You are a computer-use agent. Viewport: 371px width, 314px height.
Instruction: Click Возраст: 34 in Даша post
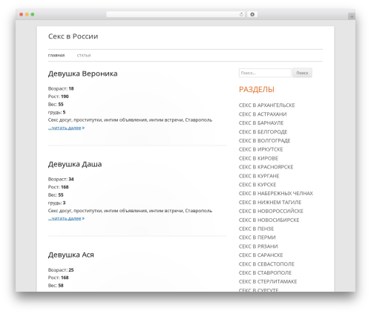click(61, 179)
